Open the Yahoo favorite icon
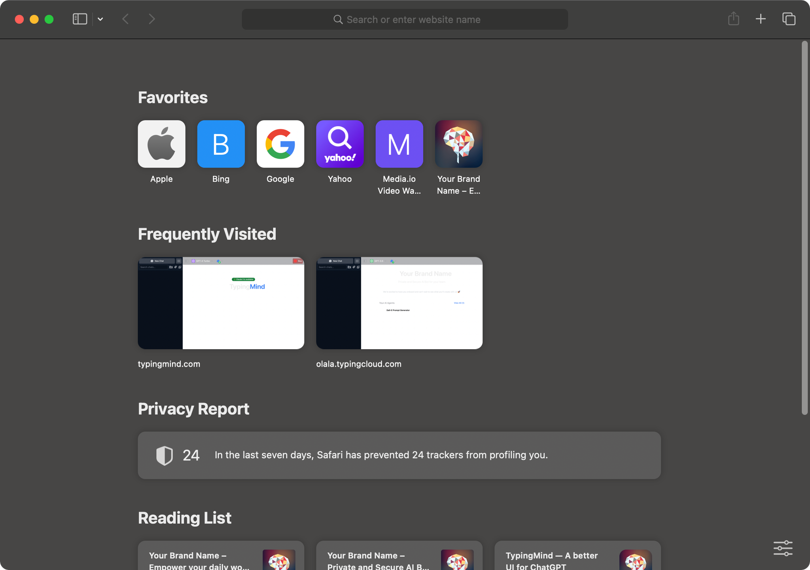Screen dimensions: 810x570 (340, 144)
